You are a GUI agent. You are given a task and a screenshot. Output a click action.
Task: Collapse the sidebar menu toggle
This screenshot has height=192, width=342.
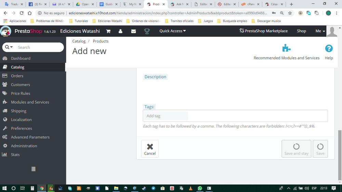pos(34,169)
